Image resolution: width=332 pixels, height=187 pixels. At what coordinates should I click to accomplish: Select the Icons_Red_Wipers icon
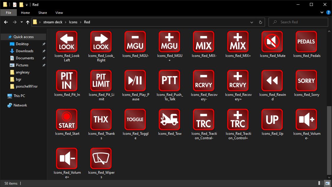(x=101, y=158)
